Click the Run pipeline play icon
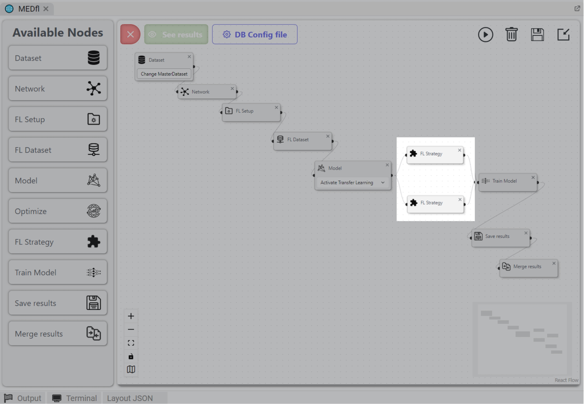Viewport: 584px width, 404px height. point(485,34)
